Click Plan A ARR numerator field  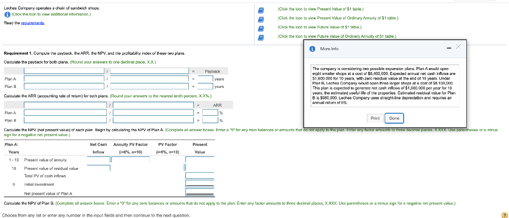[65, 113]
